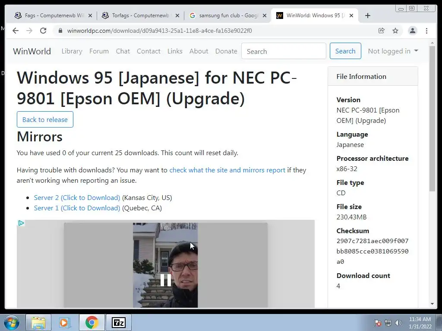Viewport: 442px width, 331px height.
Task: Download from Server 2 Kansas City
Action: (77, 197)
